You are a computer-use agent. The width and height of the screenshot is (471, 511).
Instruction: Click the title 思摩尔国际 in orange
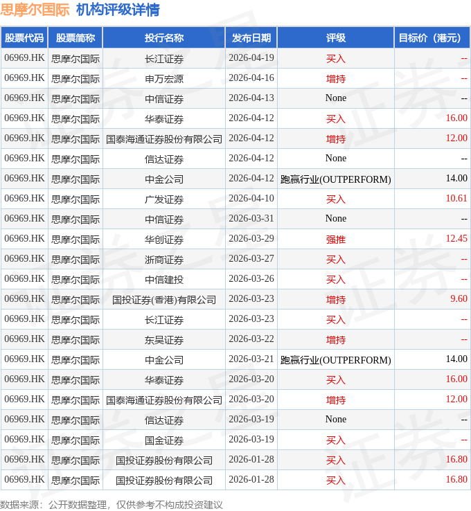(35, 10)
